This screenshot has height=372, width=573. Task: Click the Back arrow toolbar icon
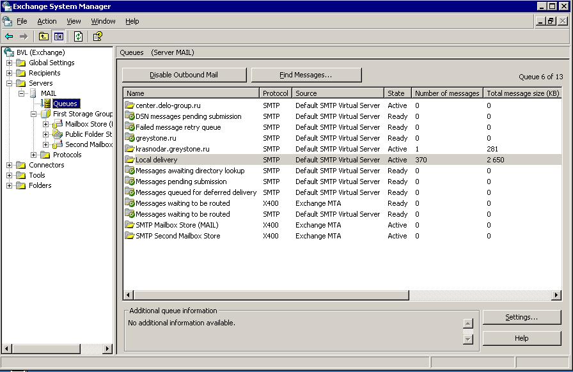[9, 36]
